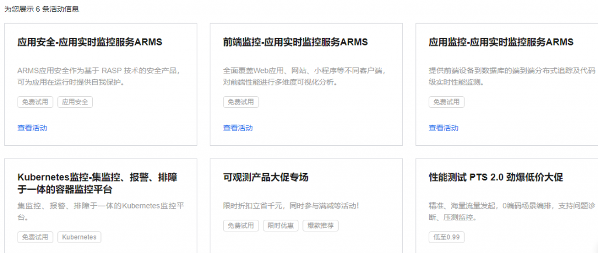This screenshot has height=253, width=598.
Task: Click the 前端监控-应用实时监控服务ARMS card title
Action: coord(295,42)
